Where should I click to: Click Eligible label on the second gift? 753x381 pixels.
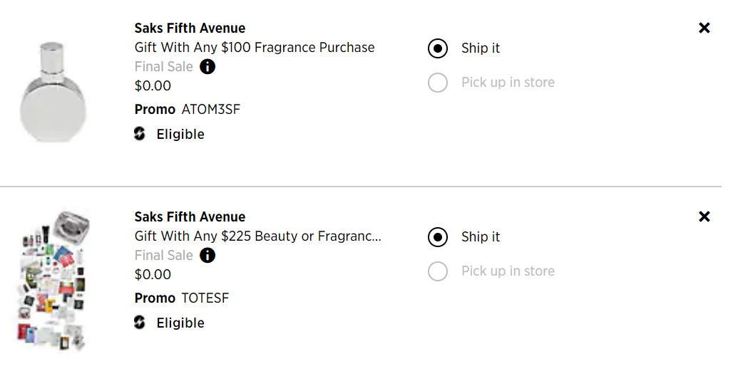click(x=180, y=323)
